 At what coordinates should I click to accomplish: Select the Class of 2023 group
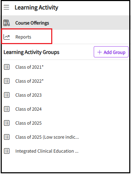(65, 95)
